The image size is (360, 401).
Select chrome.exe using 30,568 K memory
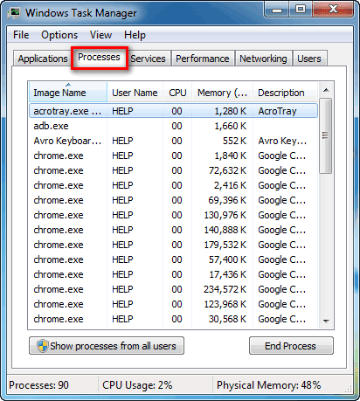[x=173, y=319]
